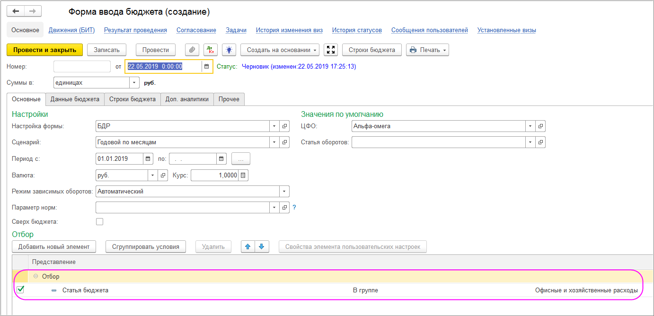Click the status link Черновик
The height and width of the screenshot is (316, 654).
click(x=299, y=67)
